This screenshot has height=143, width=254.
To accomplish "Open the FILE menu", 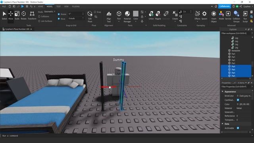I will click(4, 6).
